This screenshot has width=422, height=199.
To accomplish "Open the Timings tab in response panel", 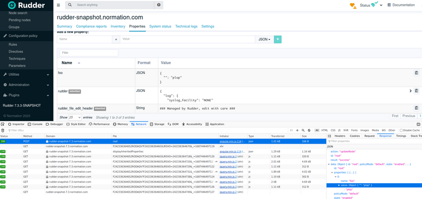I will coord(401,136).
